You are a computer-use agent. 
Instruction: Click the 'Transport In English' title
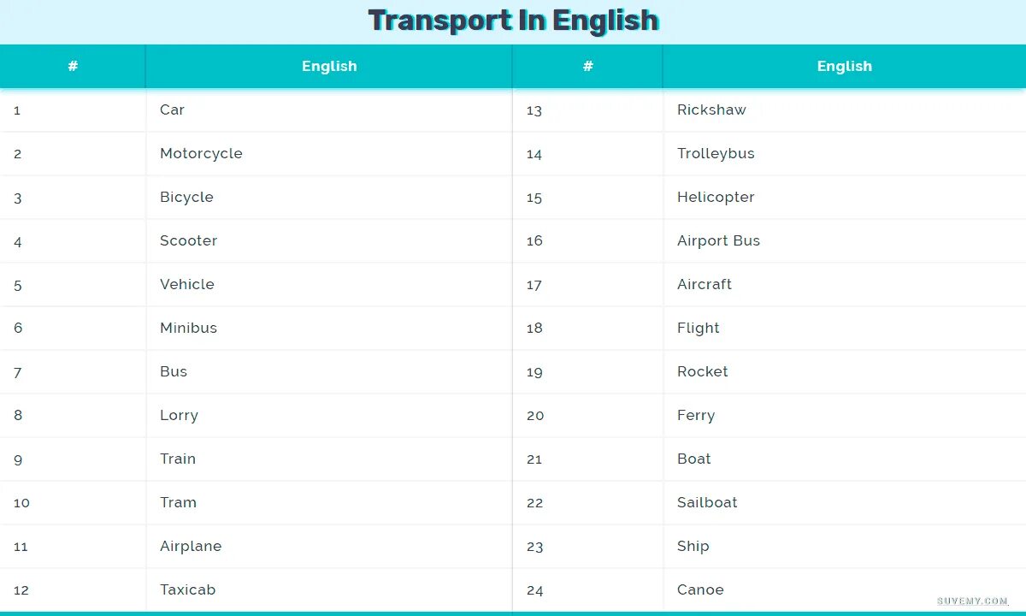(513, 21)
